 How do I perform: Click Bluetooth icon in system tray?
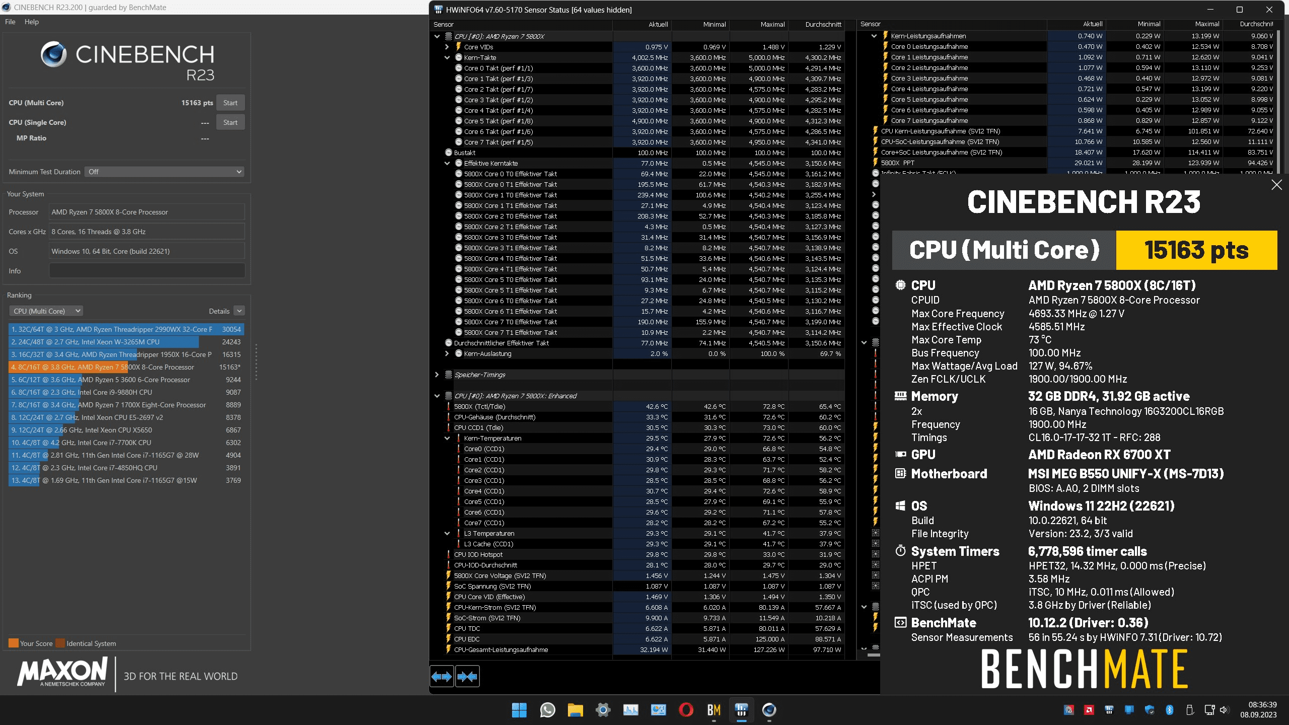point(1170,710)
